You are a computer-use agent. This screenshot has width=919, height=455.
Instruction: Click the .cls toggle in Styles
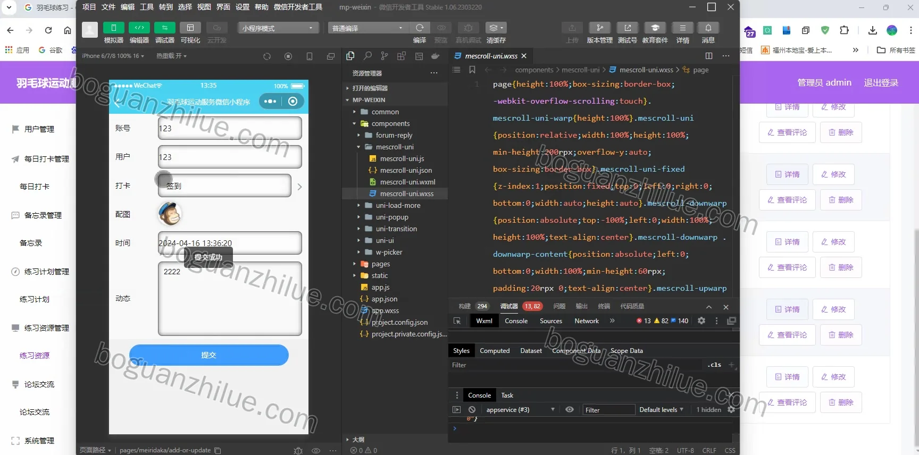pyautogui.click(x=715, y=365)
